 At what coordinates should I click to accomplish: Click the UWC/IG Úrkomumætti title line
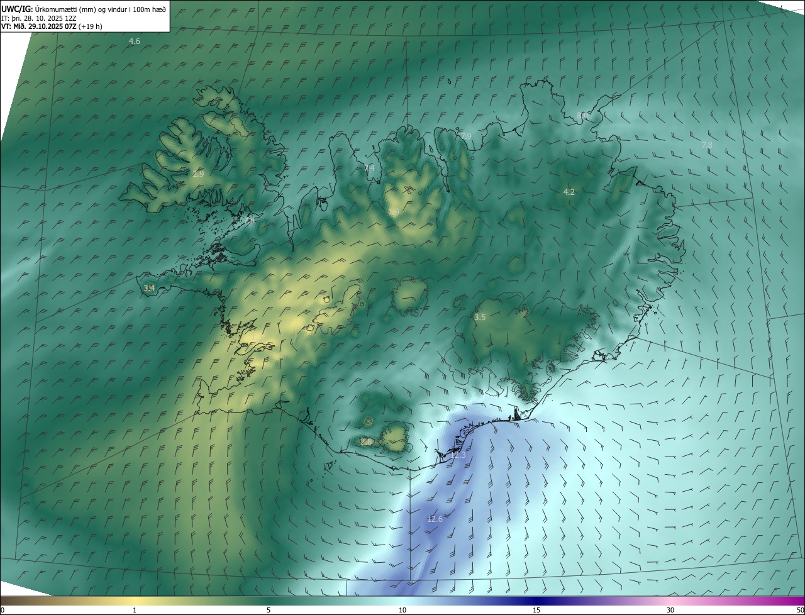click(x=84, y=9)
